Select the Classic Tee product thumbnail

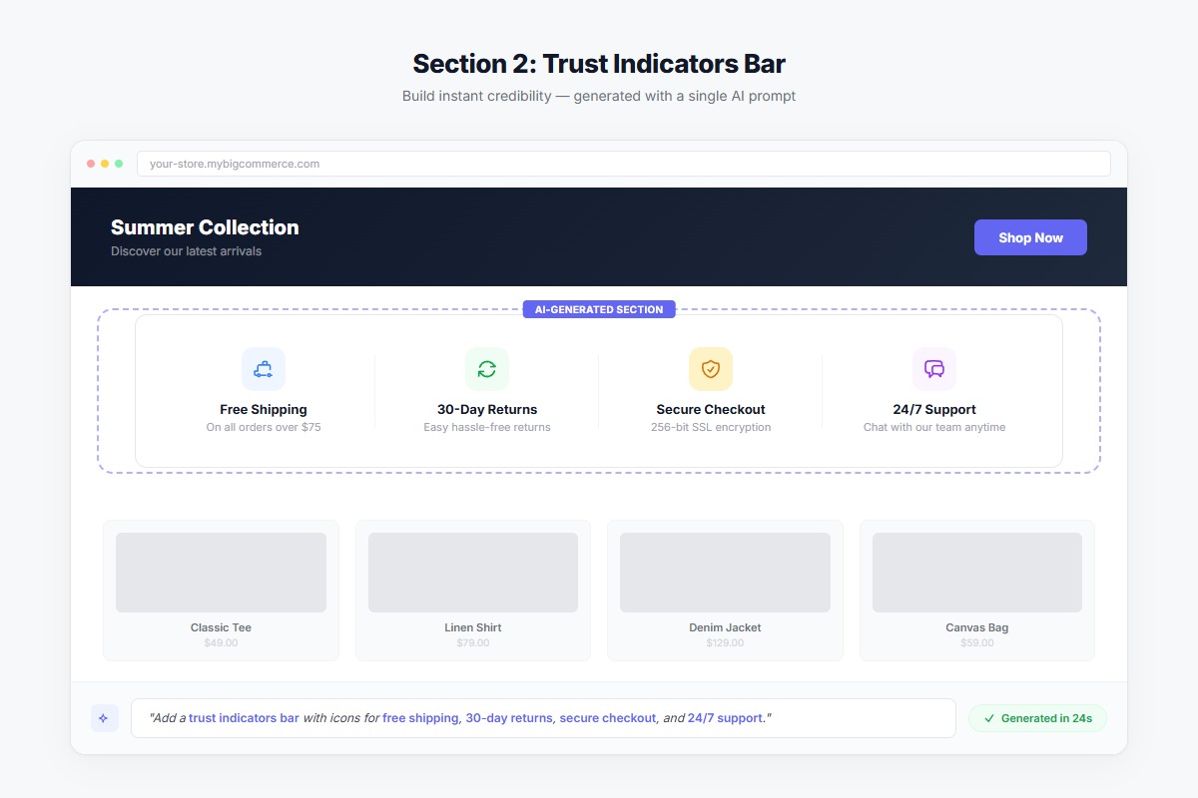click(x=221, y=572)
